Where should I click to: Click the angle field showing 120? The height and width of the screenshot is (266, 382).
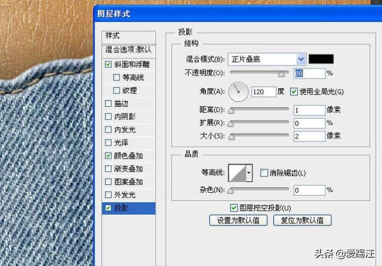pos(264,92)
